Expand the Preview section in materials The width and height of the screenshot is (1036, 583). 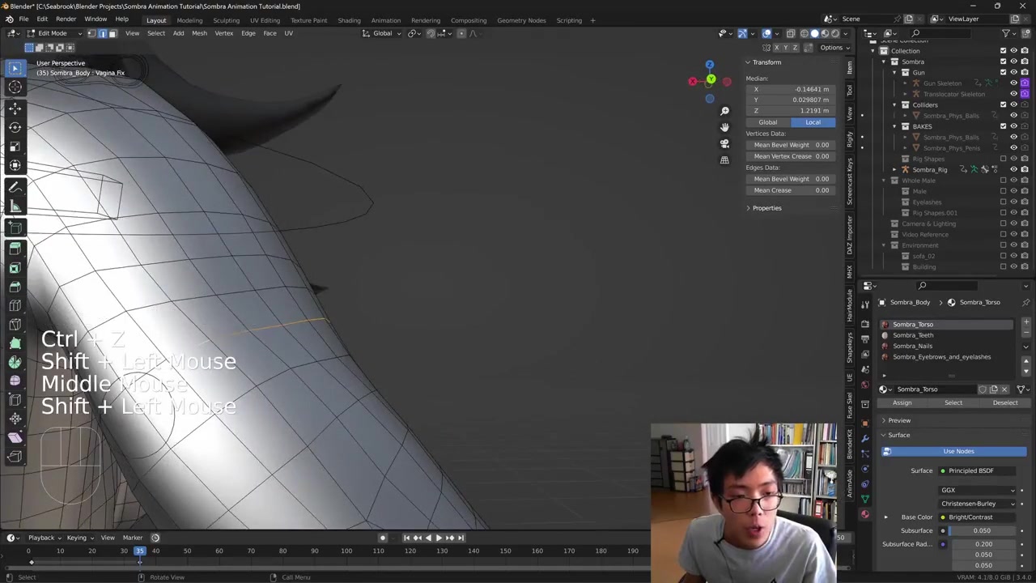[898, 420]
